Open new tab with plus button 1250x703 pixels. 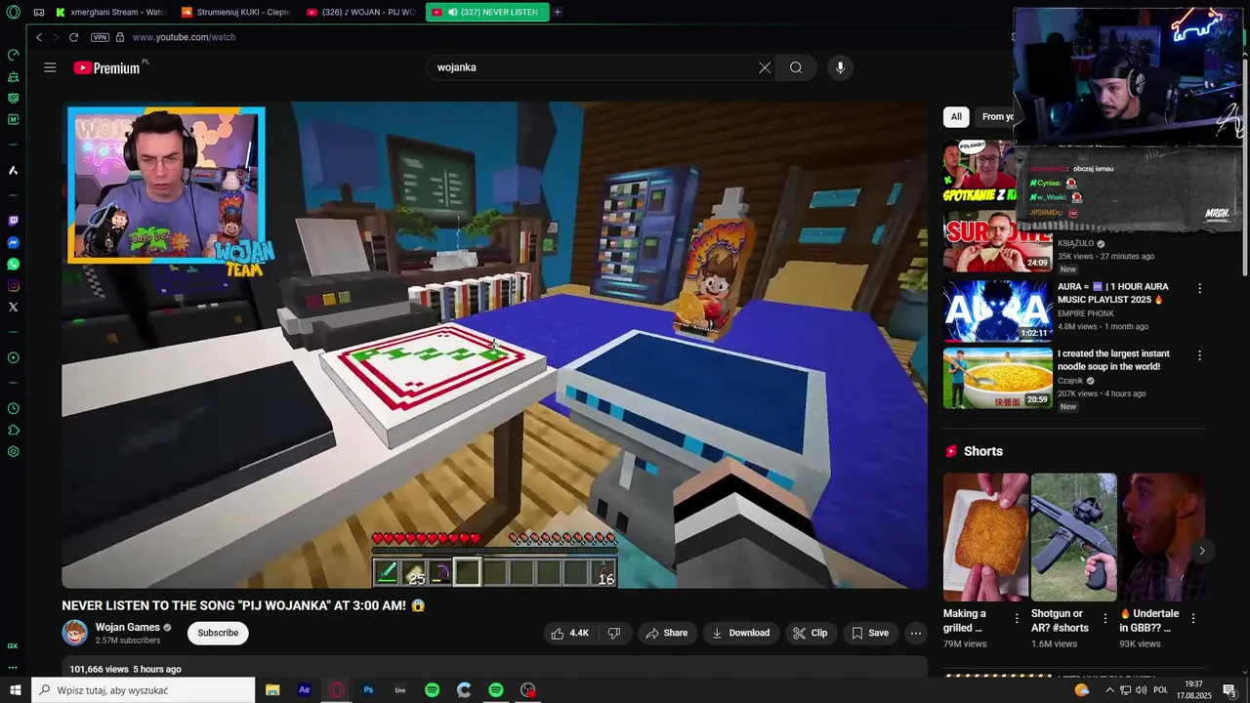pos(558,12)
